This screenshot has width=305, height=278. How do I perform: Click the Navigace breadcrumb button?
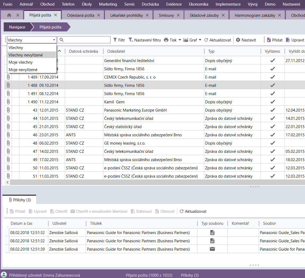[17, 27]
